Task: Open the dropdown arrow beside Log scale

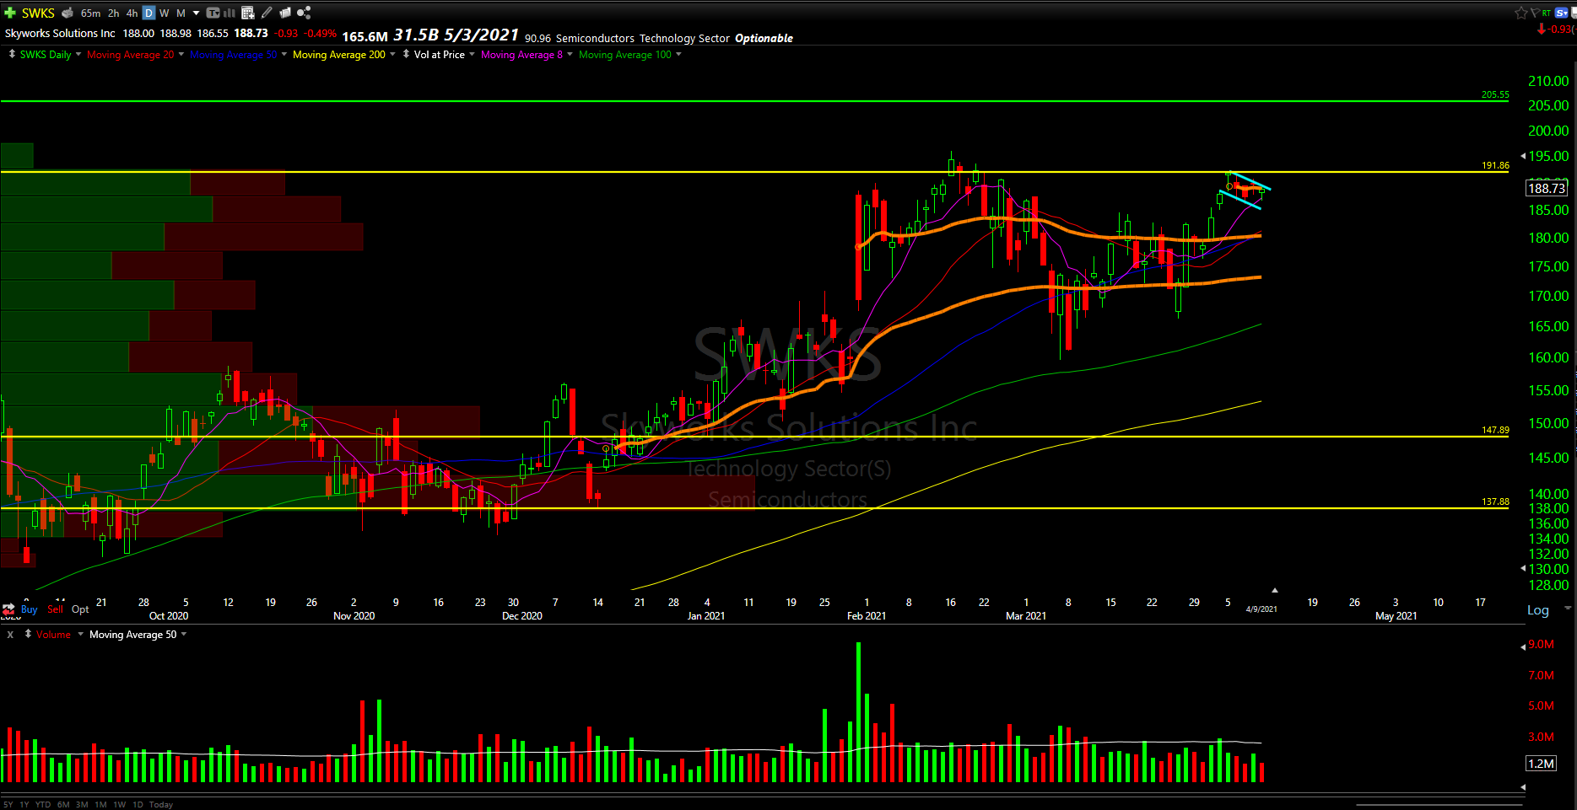Action: [x=1568, y=607]
